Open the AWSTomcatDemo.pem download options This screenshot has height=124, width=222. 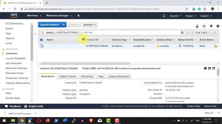tap(36, 113)
